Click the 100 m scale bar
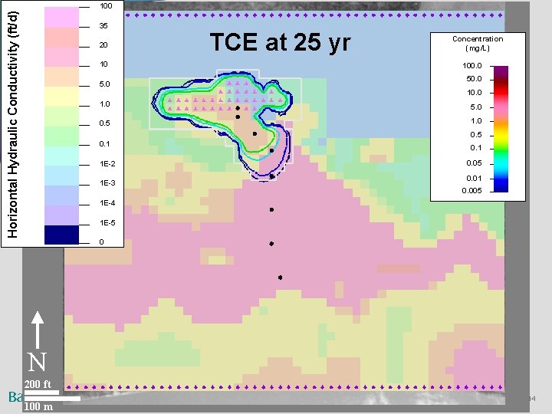This screenshot has width=552, height=414. pos(52,399)
